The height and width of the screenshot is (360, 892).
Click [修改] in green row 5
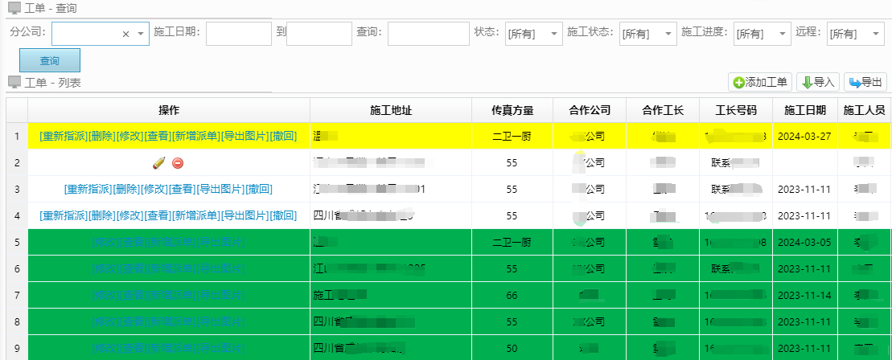(105, 242)
